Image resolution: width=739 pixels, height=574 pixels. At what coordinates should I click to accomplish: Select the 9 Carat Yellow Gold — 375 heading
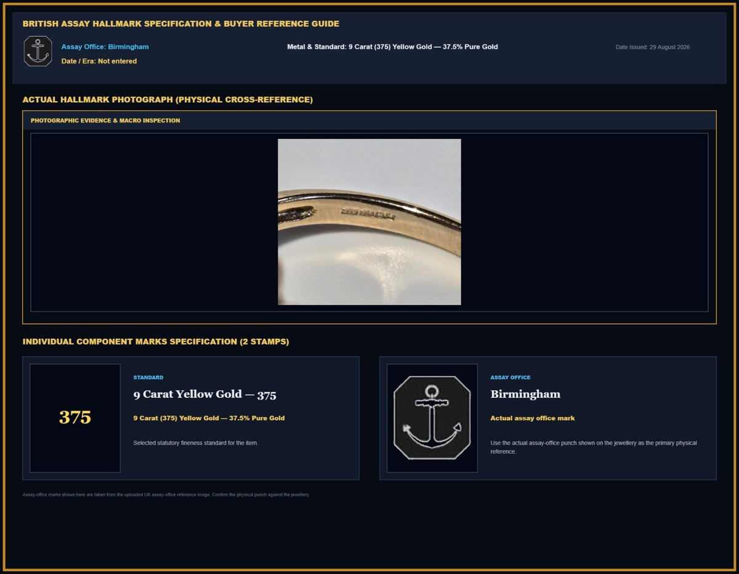204,394
